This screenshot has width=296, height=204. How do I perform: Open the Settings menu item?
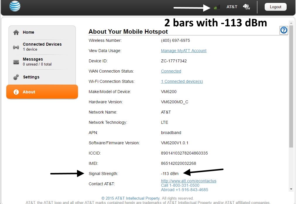point(31,77)
